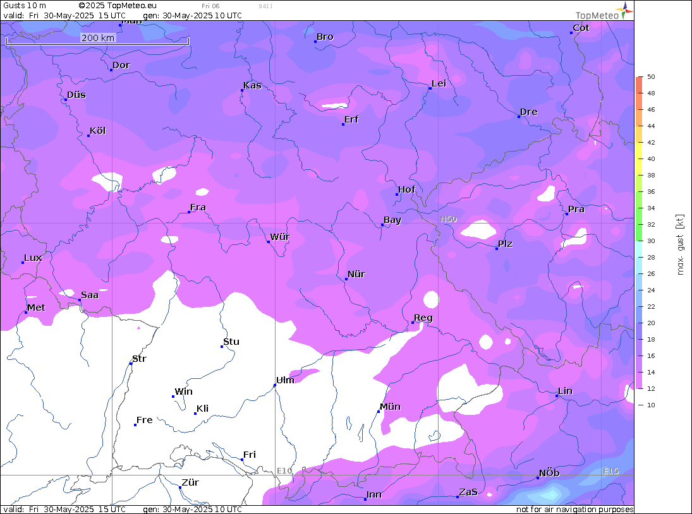Click the "Fri 06" run label in header
This screenshot has height=514, width=692.
click(210, 6)
